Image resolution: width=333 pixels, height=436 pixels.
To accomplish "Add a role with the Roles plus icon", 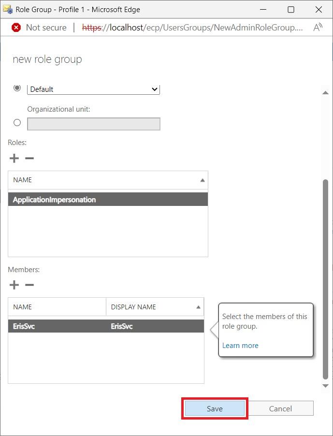I will pos(14,158).
